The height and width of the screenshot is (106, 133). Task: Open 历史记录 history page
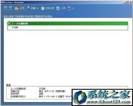tap(50, 8)
